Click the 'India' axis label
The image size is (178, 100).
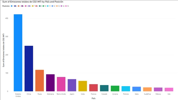tap(83, 94)
